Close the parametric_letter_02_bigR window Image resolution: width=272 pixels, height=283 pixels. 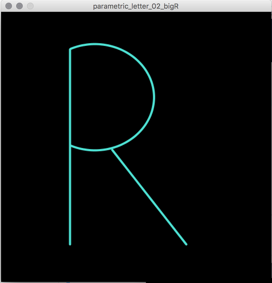point(9,6)
